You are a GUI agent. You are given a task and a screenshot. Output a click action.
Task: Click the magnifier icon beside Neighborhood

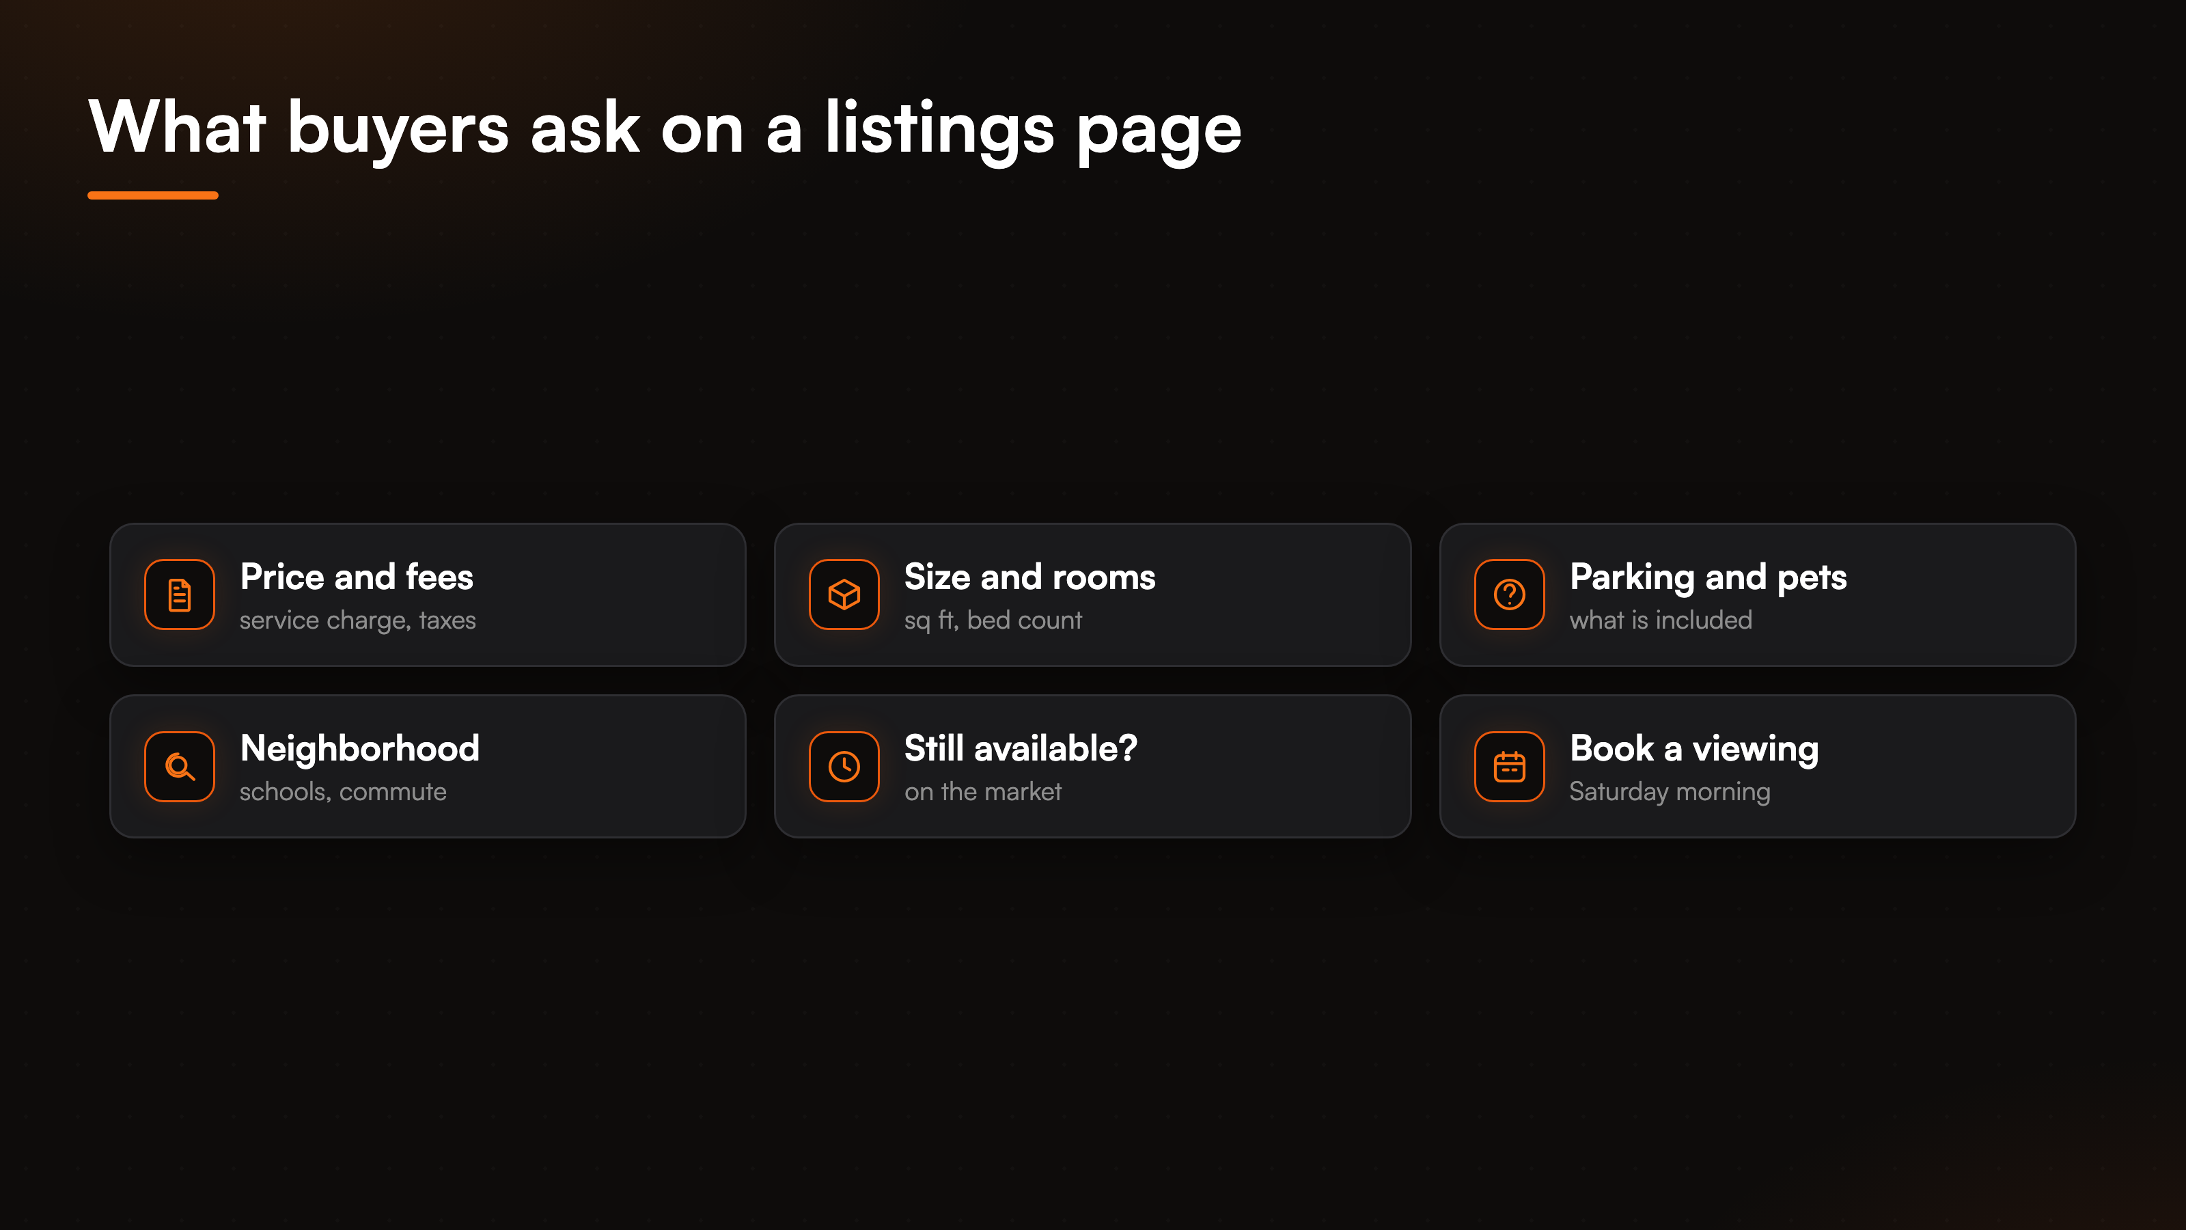pyautogui.click(x=179, y=765)
